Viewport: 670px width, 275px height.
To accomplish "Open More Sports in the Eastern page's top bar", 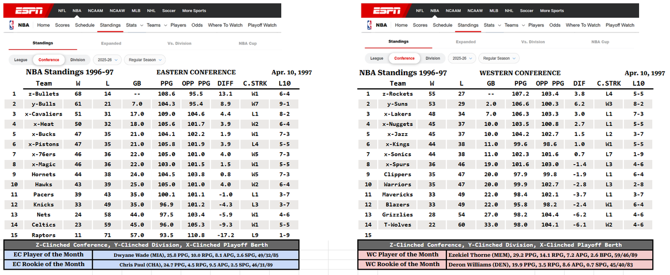I will (194, 10).
